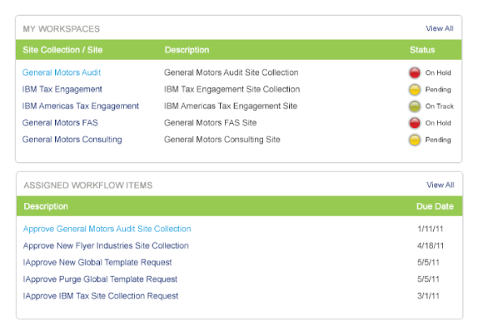Select text IBM Tax Engagement Site Collection
Viewport: 478px width, 331px height.
pyautogui.click(x=232, y=89)
